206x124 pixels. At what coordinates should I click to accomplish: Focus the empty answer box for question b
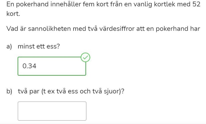[52, 111]
